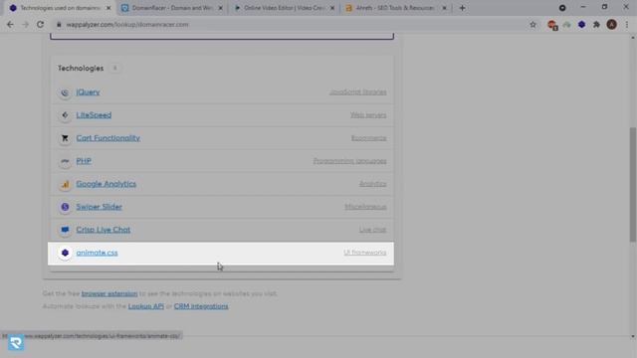
Task: Go forward to the next page
Action: pos(25,25)
